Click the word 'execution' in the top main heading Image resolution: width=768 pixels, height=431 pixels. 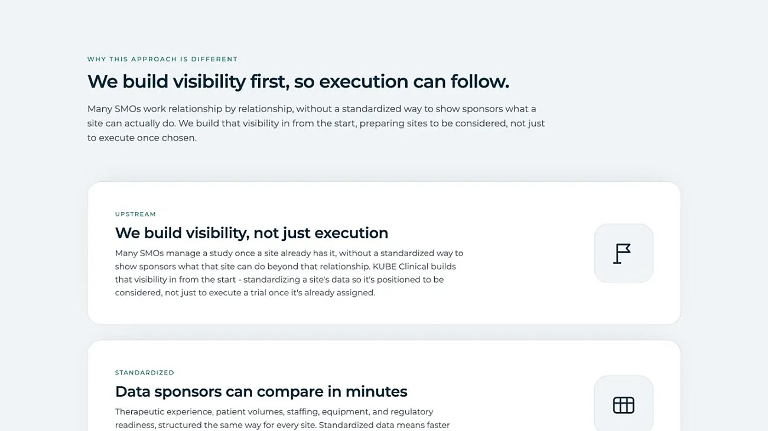point(364,81)
